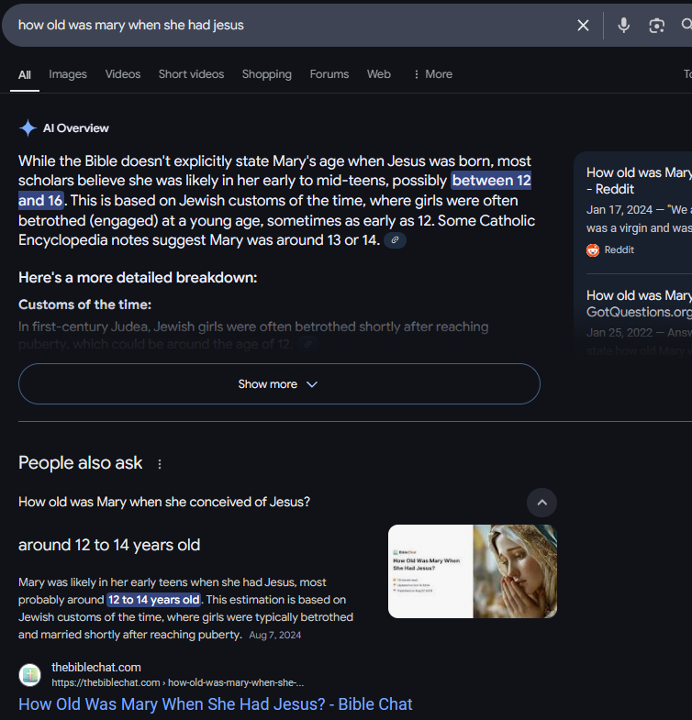Open the More search filters menu
The height and width of the screenshot is (720, 692).
coord(433,74)
